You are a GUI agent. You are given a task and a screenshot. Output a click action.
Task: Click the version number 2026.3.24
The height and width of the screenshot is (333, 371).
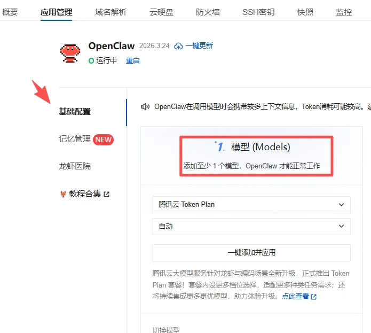pyautogui.click(x=154, y=46)
